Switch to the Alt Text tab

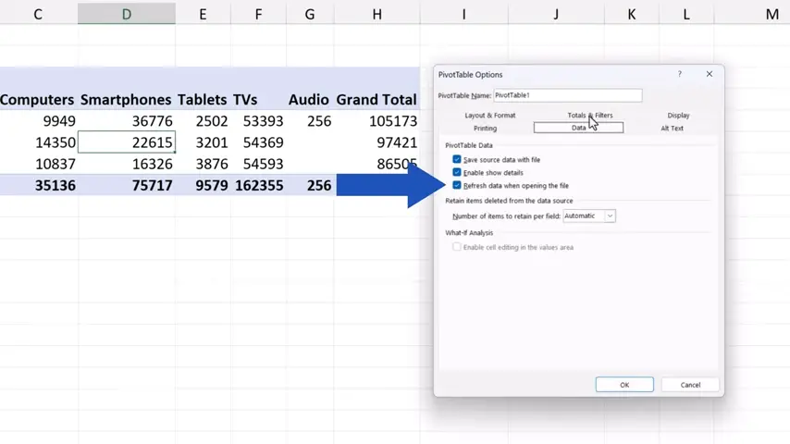click(x=672, y=129)
